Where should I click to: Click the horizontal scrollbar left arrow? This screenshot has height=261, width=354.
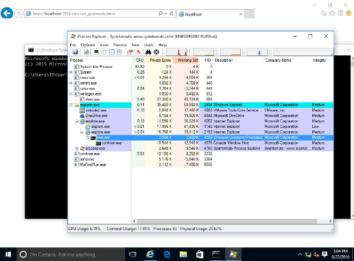[x=134, y=221]
